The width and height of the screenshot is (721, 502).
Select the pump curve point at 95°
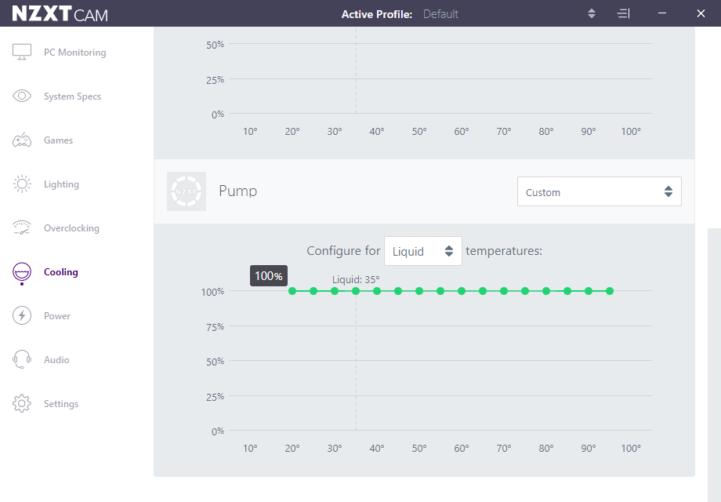[610, 291]
